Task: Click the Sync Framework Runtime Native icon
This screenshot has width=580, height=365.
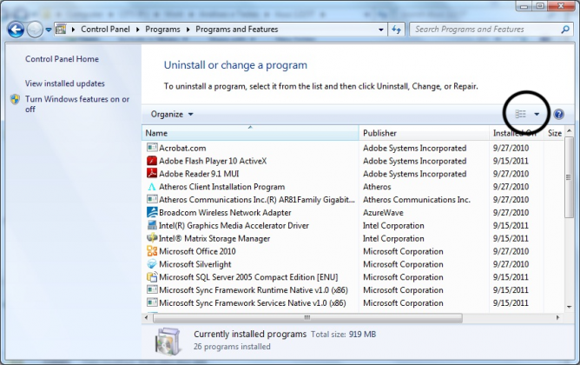Action: point(152,289)
